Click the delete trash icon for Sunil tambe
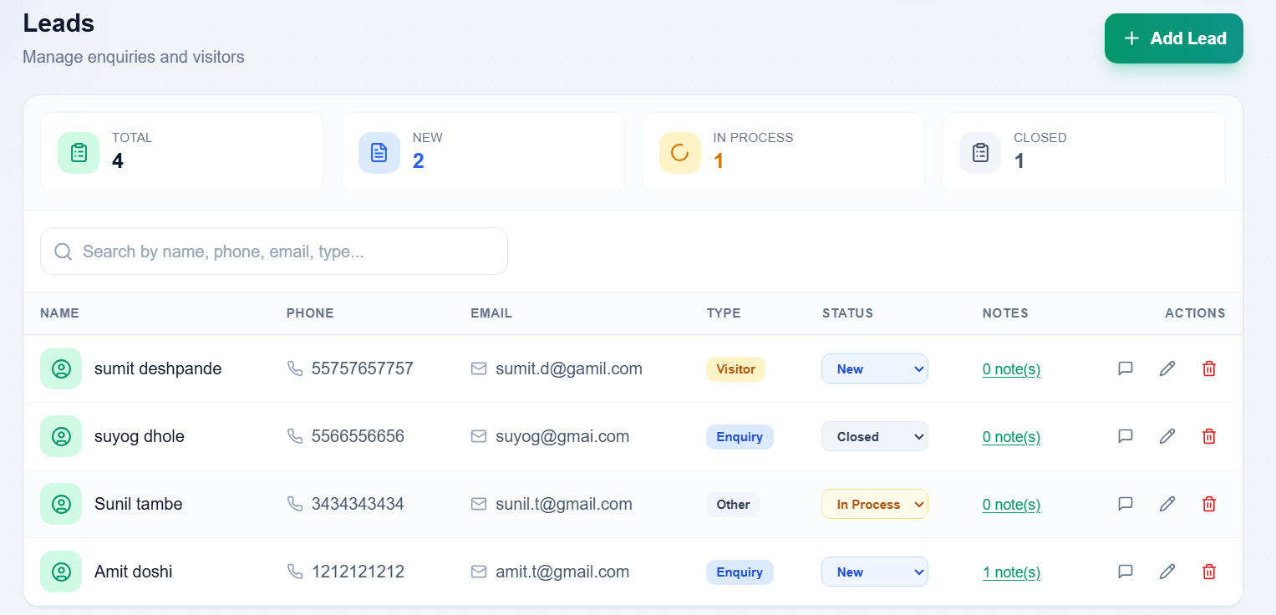1276x615 pixels. 1209,504
